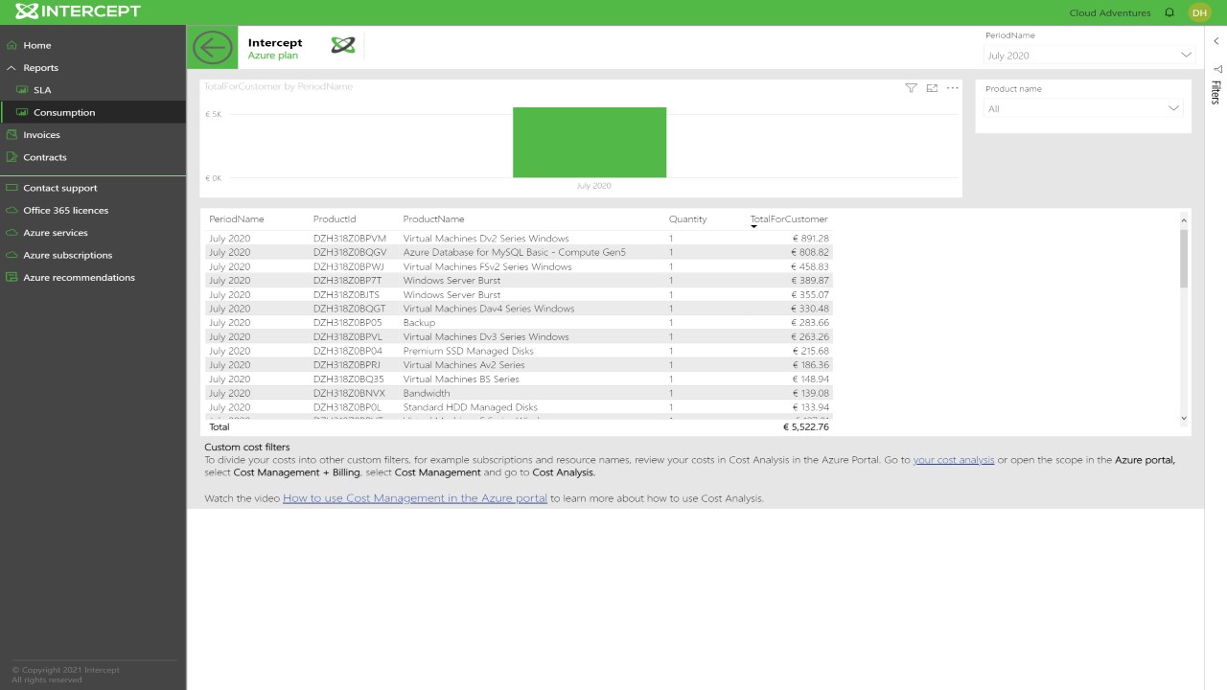
Task: Click the green back arrow button
Action: (x=212, y=47)
